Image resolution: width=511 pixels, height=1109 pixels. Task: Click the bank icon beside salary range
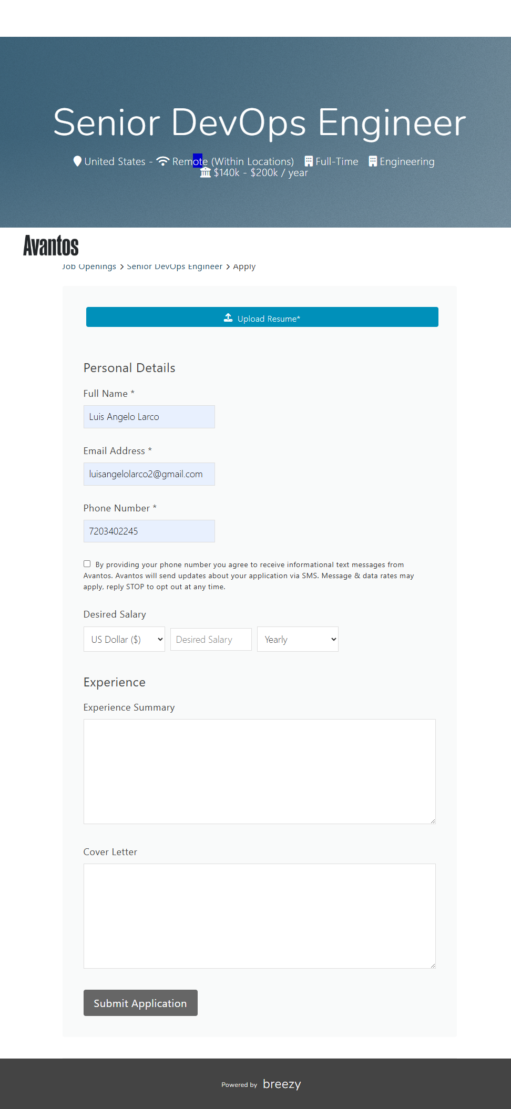click(x=206, y=172)
